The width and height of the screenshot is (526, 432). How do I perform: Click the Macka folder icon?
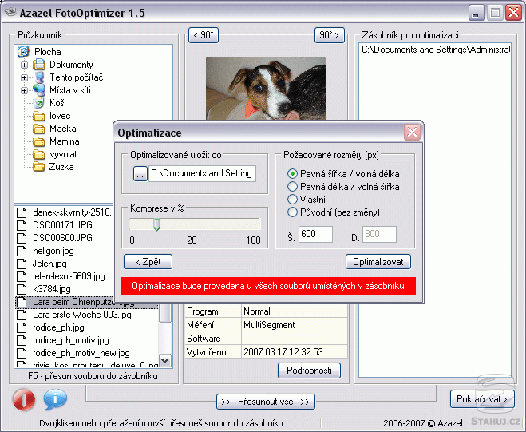coord(39,129)
